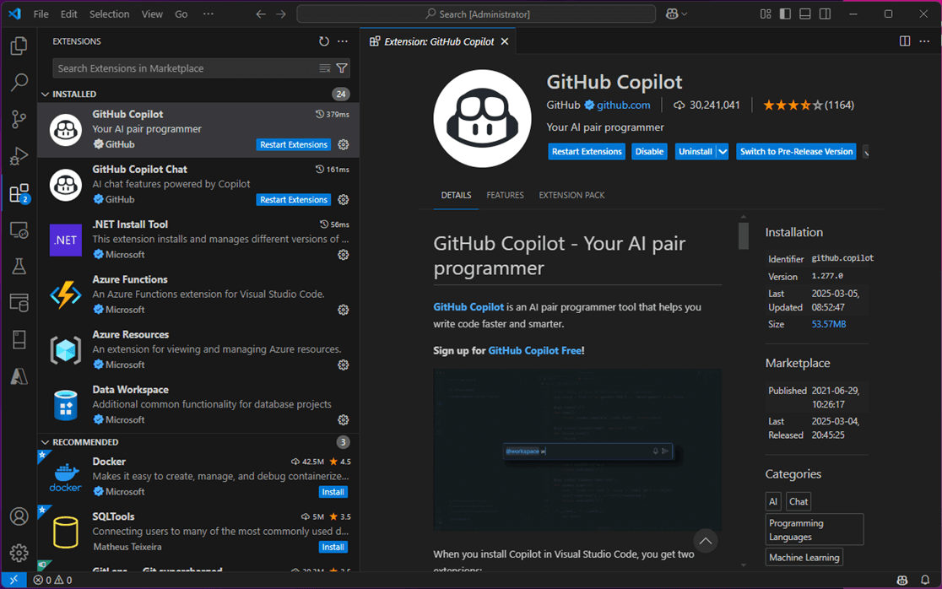
Task: Select the Details tab
Action: pos(456,195)
